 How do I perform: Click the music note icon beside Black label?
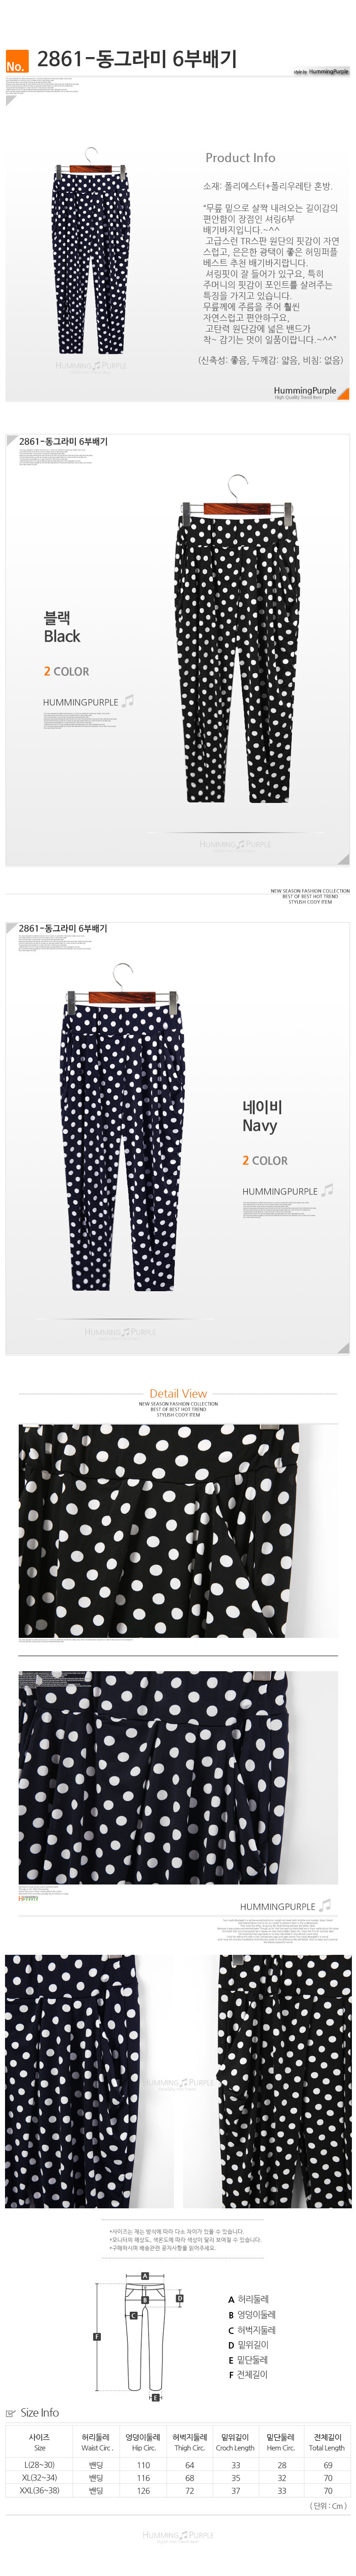click(127, 702)
